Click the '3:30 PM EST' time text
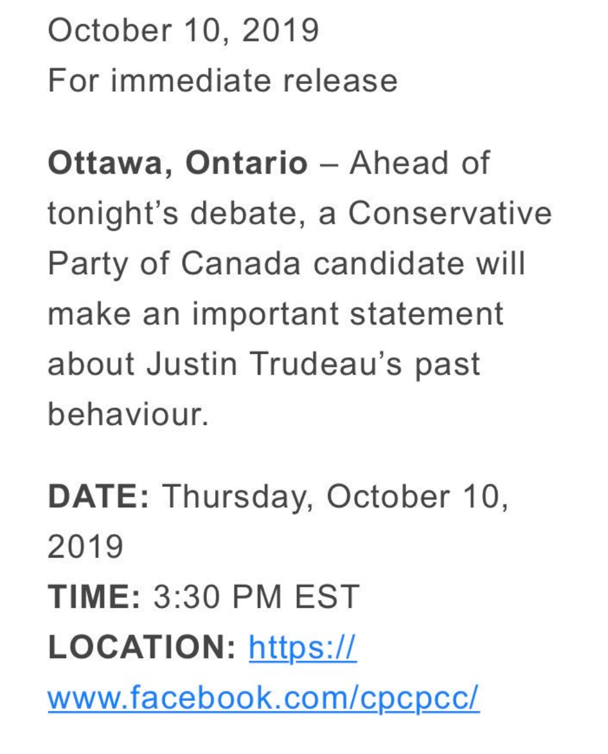 point(256,597)
